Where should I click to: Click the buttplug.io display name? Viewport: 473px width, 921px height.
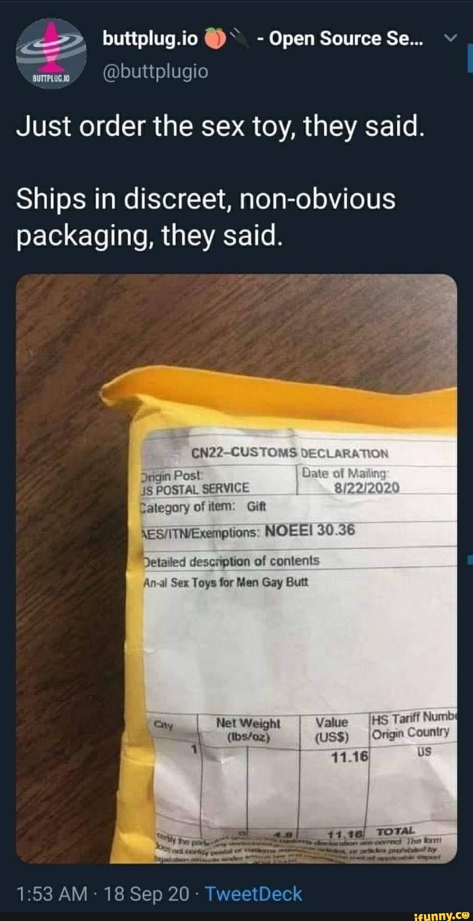click(x=150, y=39)
